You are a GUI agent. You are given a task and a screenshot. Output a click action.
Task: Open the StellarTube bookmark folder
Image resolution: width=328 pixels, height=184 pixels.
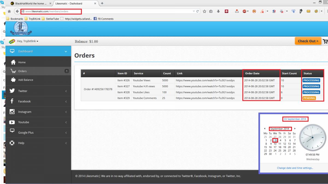pos(50,19)
